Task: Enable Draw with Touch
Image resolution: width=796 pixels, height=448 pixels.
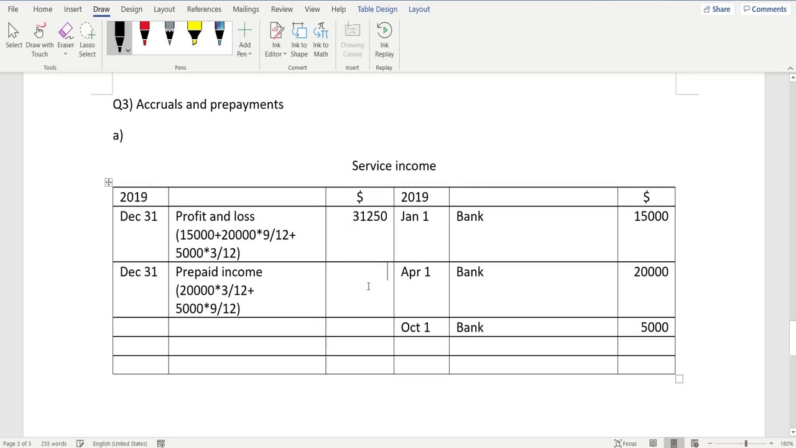Action: [x=39, y=40]
